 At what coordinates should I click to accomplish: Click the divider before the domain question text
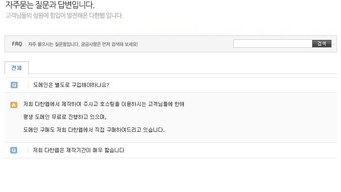tap(28, 85)
